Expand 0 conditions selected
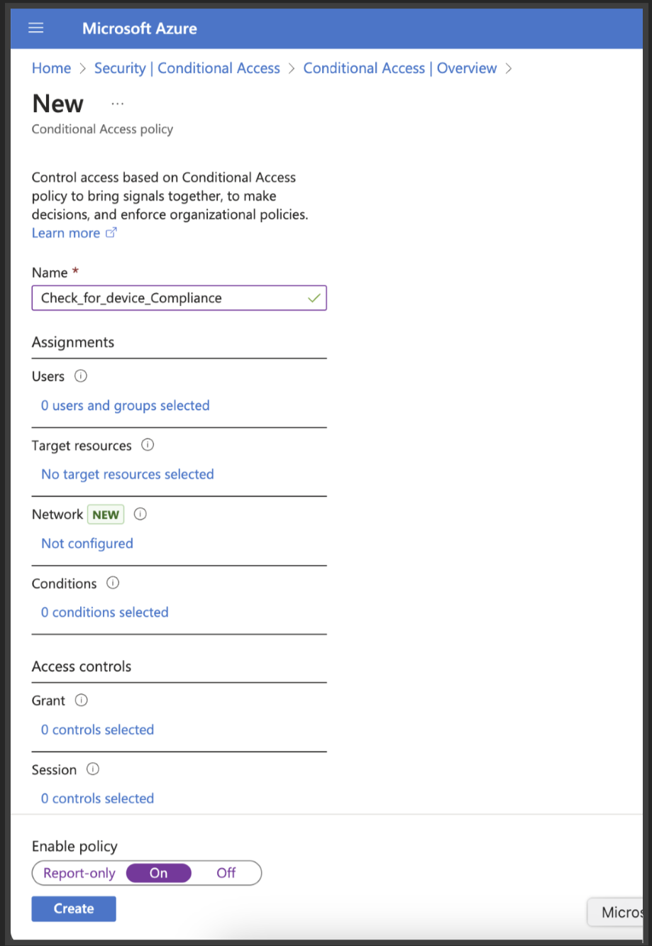Screen dimensions: 652x946 tap(105, 612)
